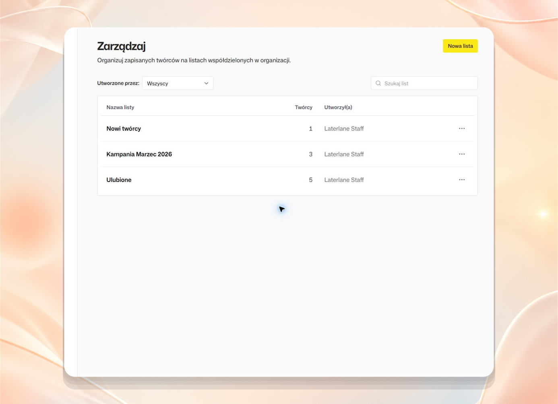
Task: Click creator count 3 for Kampania Marzec 2026
Action: [310, 154]
